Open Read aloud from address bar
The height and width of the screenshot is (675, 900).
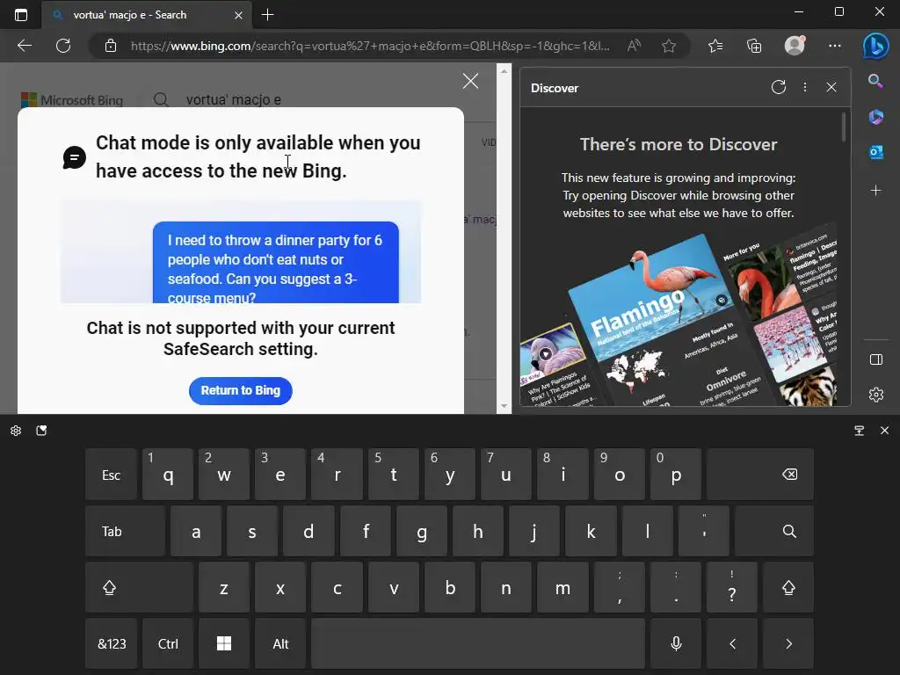(x=634, y=46)
